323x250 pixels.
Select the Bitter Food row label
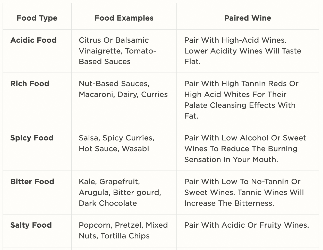(32, 182)
